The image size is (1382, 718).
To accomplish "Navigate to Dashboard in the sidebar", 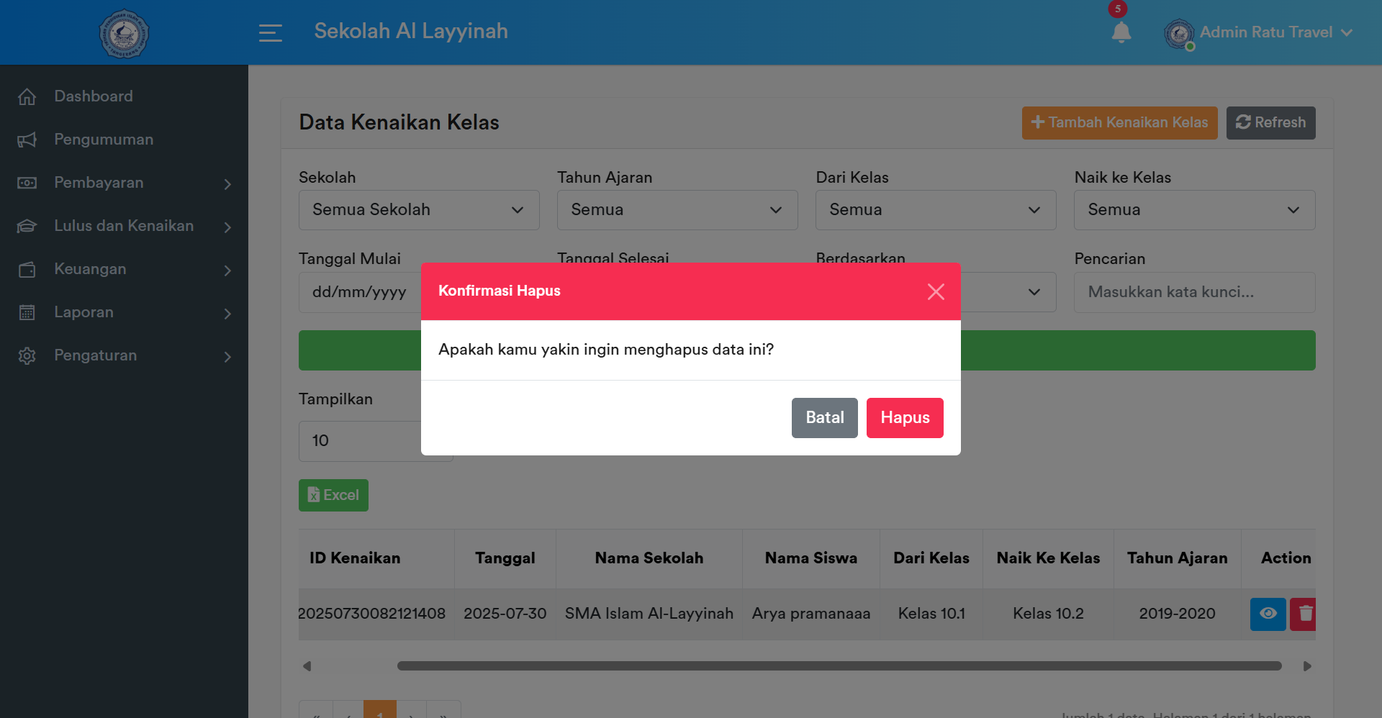I will pos(93,96).
